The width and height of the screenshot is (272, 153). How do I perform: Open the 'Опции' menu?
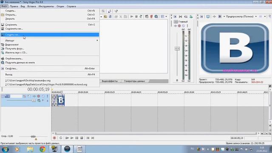(60, 6)
